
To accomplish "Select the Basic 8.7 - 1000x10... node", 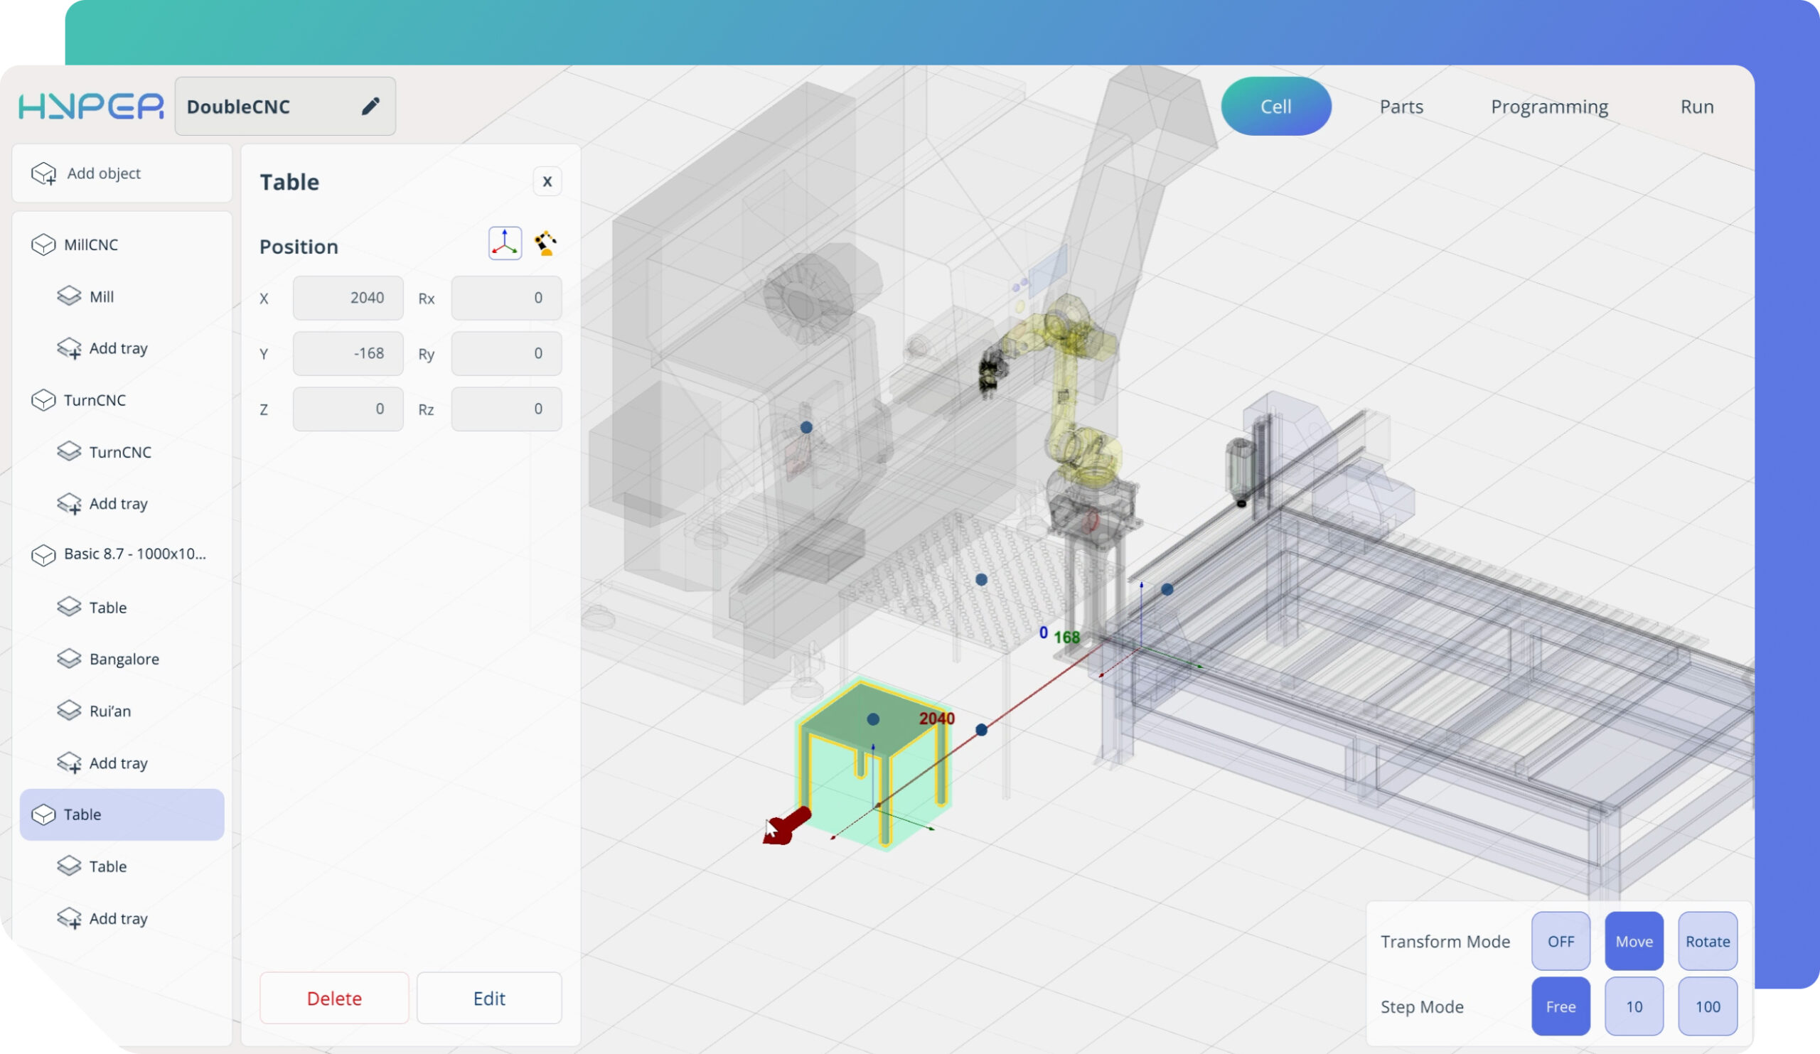I will 134,554.
